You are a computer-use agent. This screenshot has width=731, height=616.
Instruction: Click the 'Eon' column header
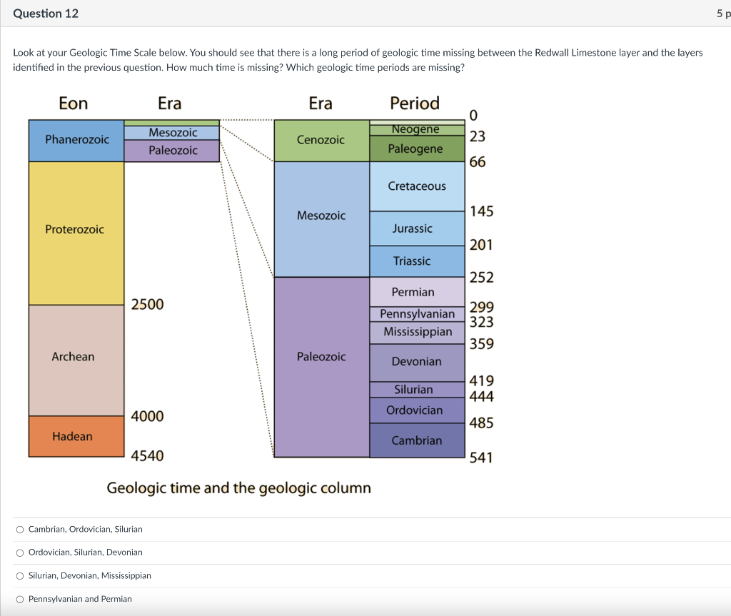pos(74,103)
